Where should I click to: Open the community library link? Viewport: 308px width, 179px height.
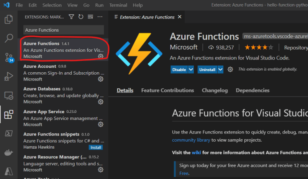[x=191, y=140]
